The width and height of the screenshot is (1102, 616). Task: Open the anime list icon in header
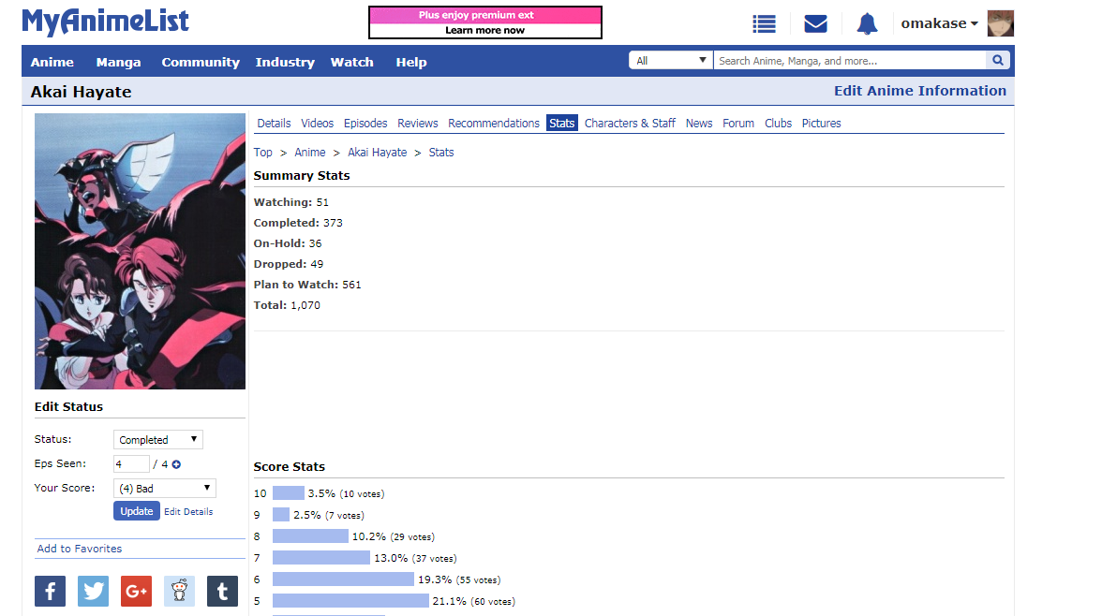point(764,24)
